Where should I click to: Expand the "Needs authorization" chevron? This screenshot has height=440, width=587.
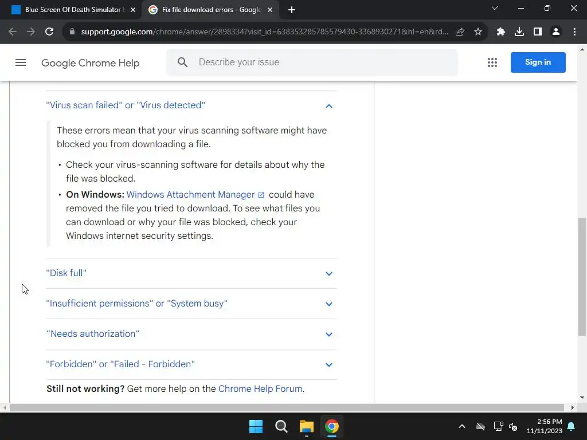pos(328,334)
